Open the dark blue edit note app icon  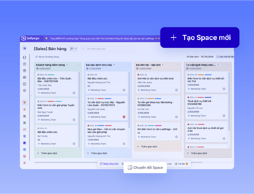[x=25, y=143]
